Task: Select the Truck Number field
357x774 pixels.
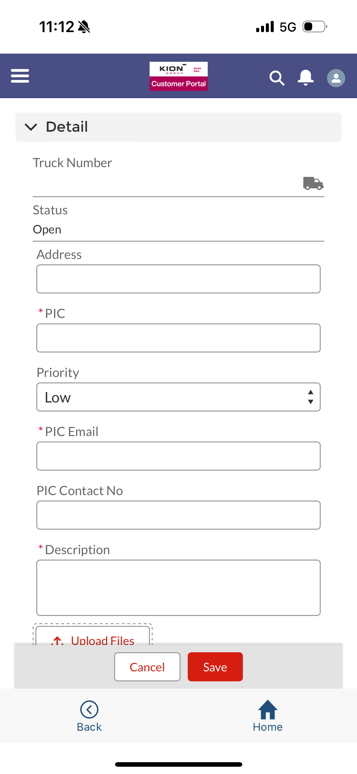Action: coord(167,184)
